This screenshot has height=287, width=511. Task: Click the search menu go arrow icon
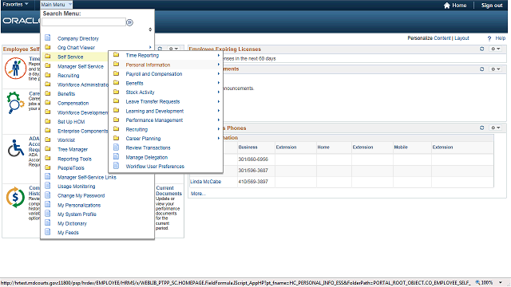point(129,22)
